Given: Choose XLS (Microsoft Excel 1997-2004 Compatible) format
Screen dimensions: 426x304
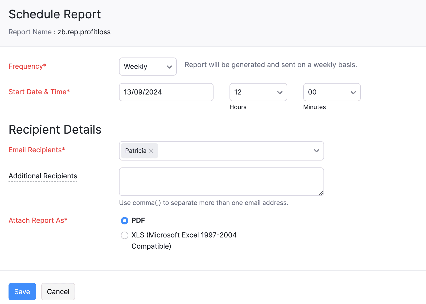Looking at the screenshot, I should pos(124,235).
